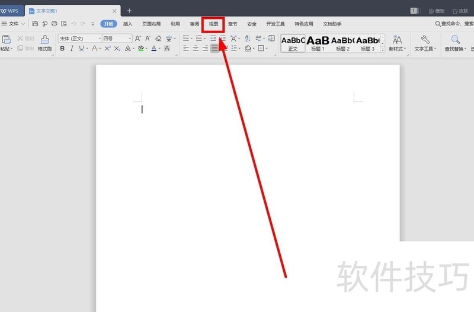Toggle bulleted list

click(186, 39)
